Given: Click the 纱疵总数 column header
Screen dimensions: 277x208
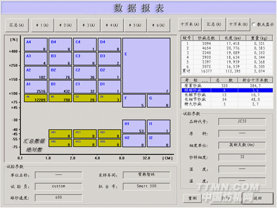Looking at the screenshot, I should pyautogui.click(x=206, y=38).
